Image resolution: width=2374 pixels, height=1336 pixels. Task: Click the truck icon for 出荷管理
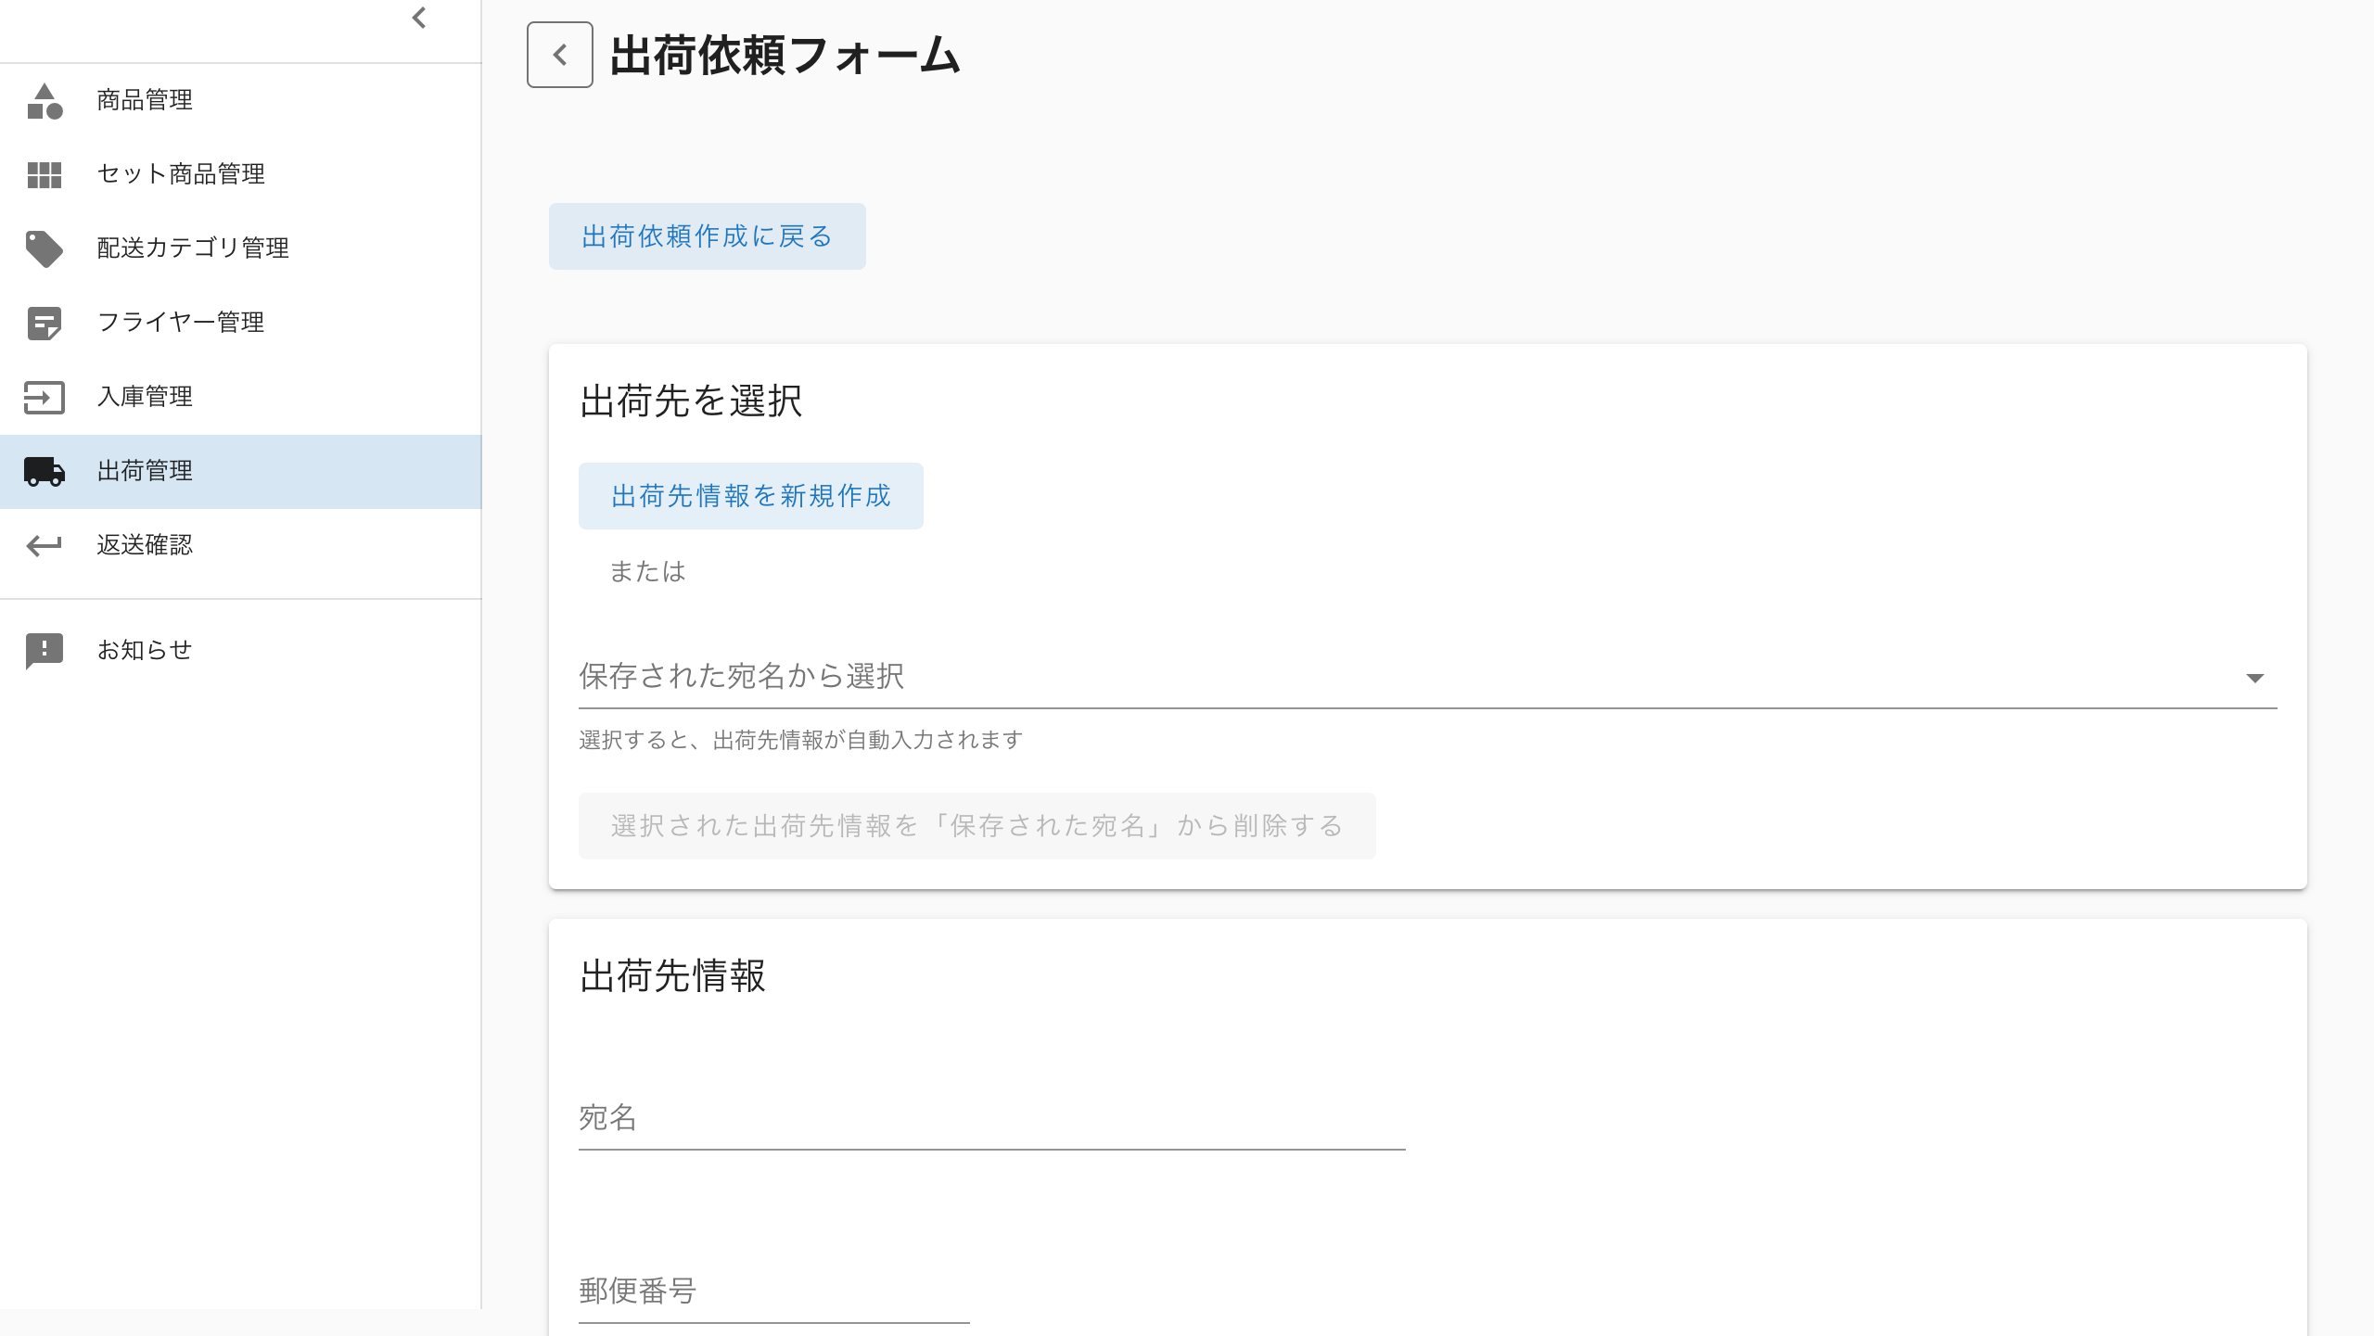(x=45, y=471)
